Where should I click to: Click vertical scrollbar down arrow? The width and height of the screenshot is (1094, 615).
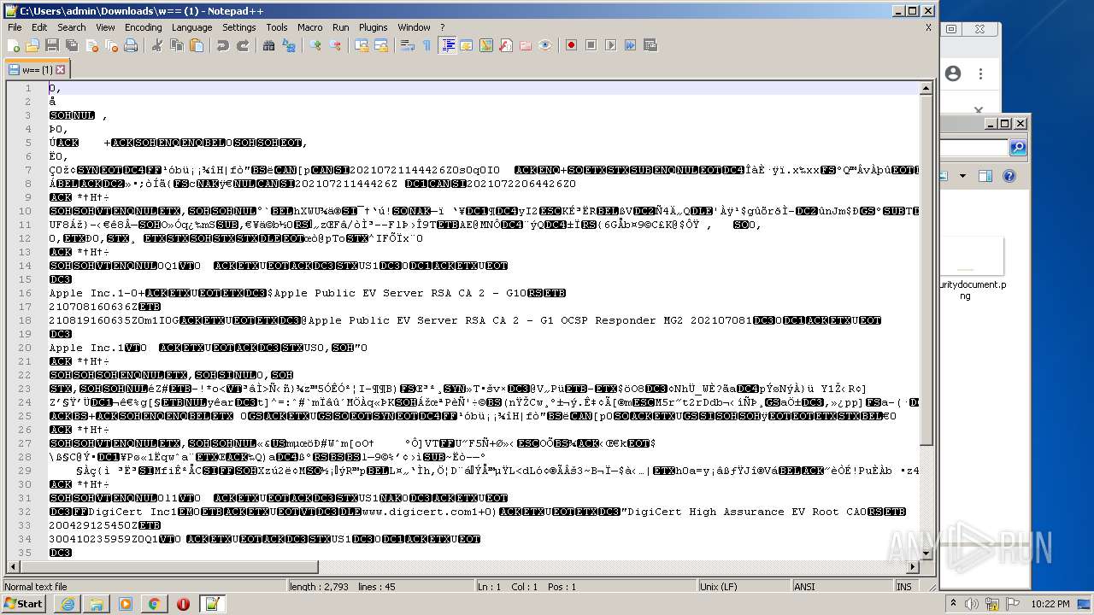click(926, 553)
